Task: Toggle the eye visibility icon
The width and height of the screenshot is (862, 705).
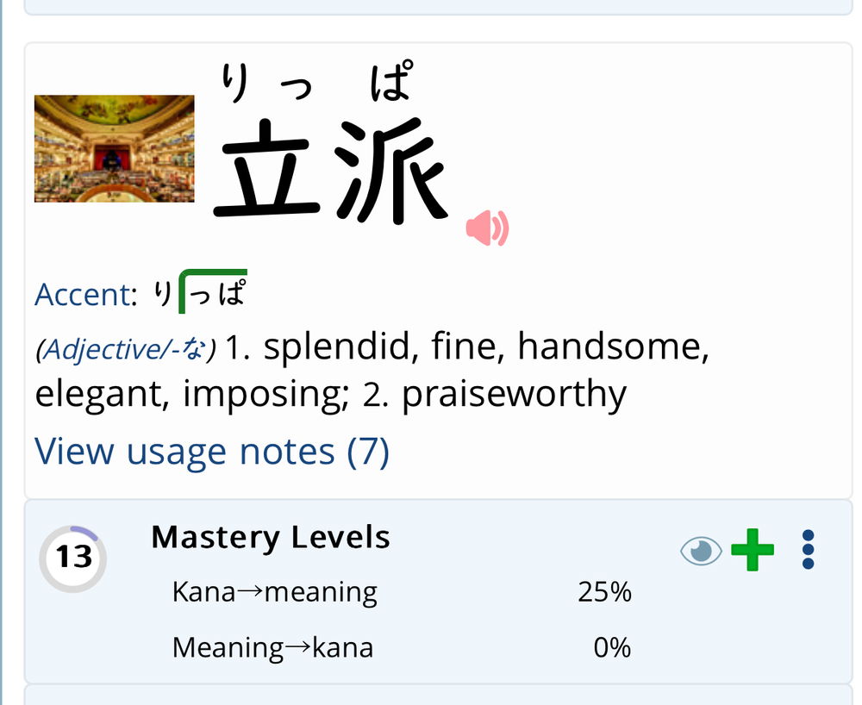Action: click(701, 550)
